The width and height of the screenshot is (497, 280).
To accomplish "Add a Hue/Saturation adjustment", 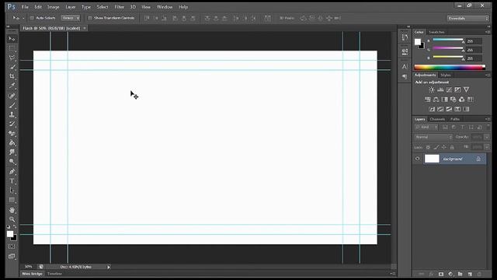I will pyautogui.click(x=428, y=100).
